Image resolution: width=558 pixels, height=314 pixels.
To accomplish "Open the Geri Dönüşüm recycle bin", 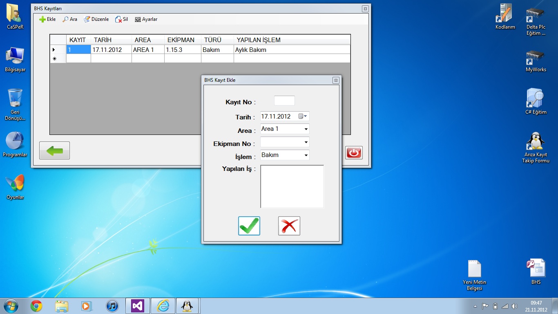I will point(15,105).
